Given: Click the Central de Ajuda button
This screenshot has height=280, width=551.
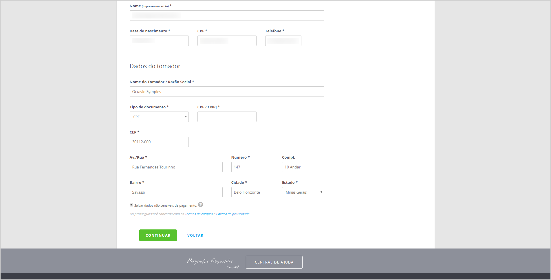Looking at the screenshot, I should (274, 262).
